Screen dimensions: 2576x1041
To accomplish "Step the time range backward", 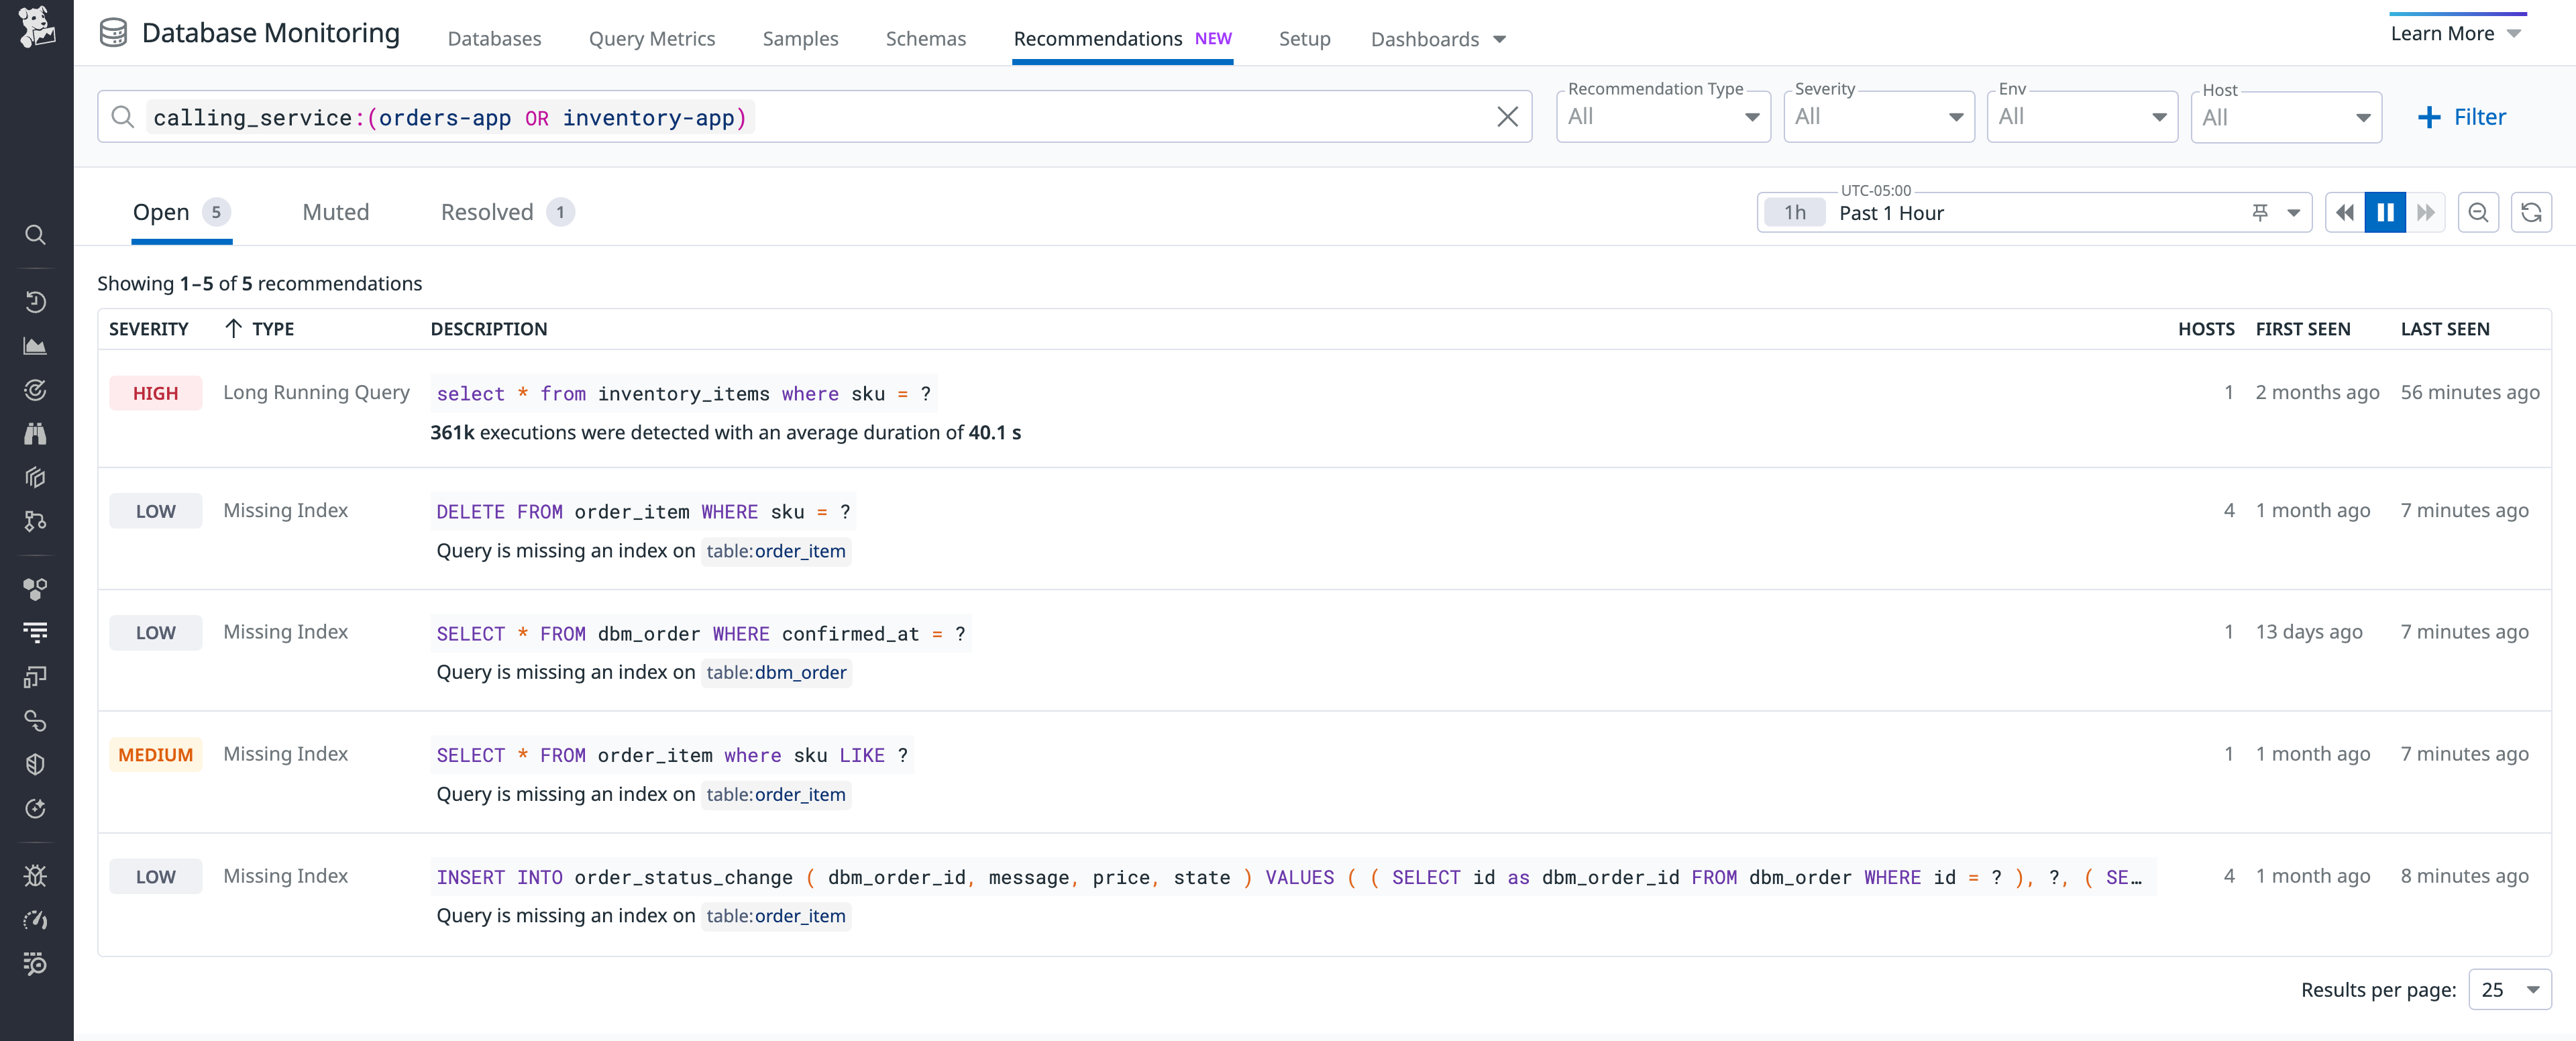I will coord(2344,213).
